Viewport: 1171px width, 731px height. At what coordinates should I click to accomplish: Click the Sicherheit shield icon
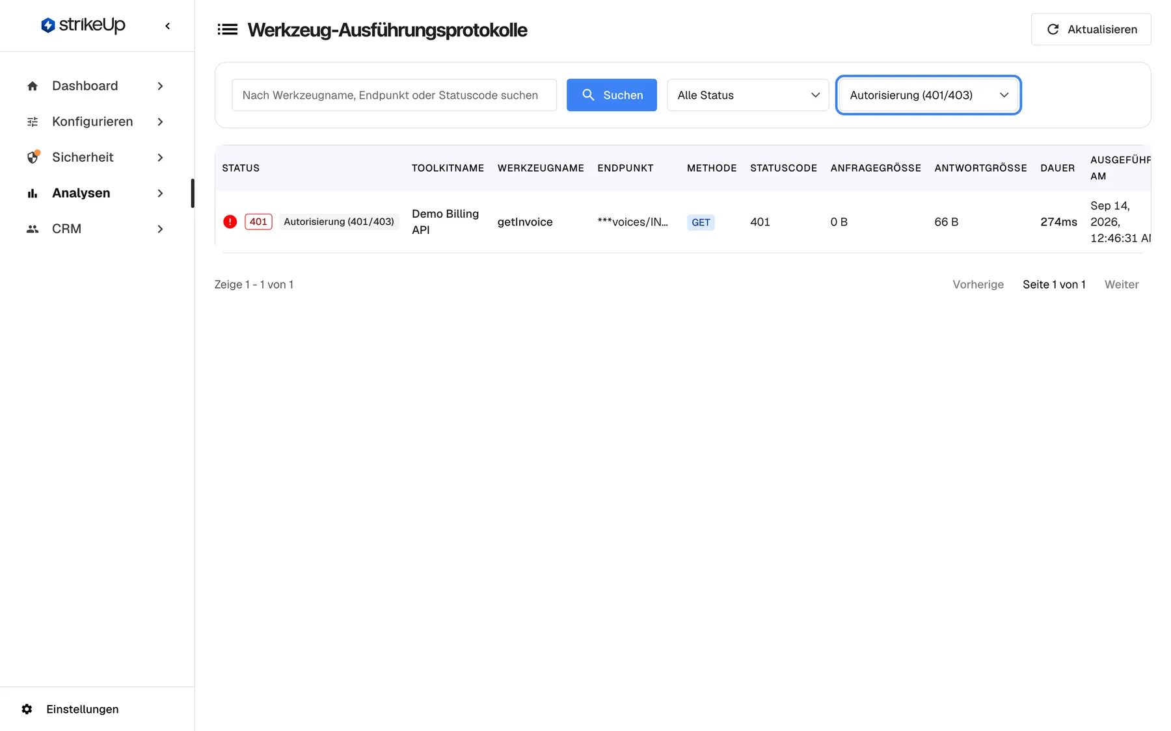tap(33, 157)
